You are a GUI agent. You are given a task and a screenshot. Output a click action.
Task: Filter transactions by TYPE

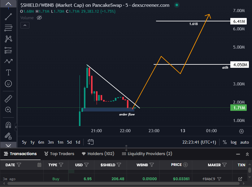click(61, 165)
